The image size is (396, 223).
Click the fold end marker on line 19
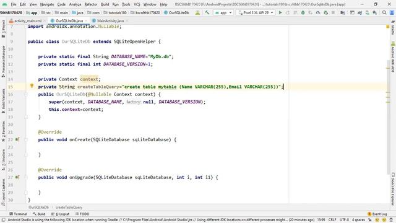coord(26,117)
